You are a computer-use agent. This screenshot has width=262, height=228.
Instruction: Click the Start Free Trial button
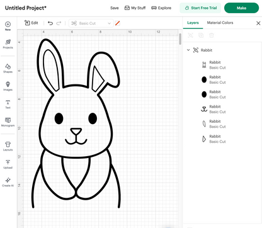pos(200,8)
